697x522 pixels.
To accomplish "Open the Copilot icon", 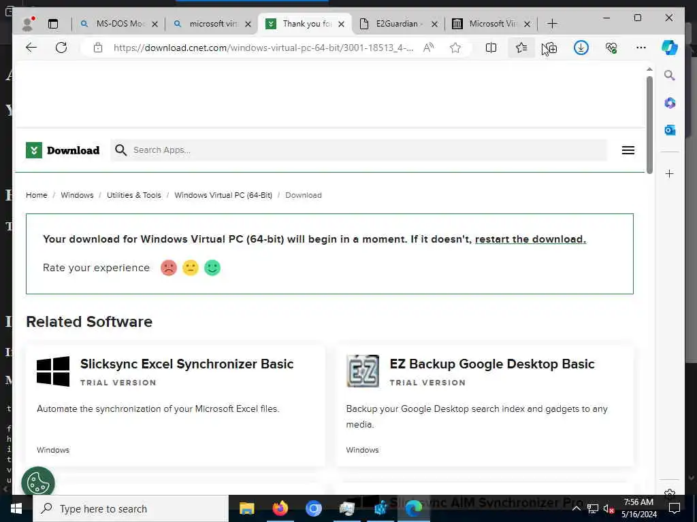I will [x=670, y=48].
